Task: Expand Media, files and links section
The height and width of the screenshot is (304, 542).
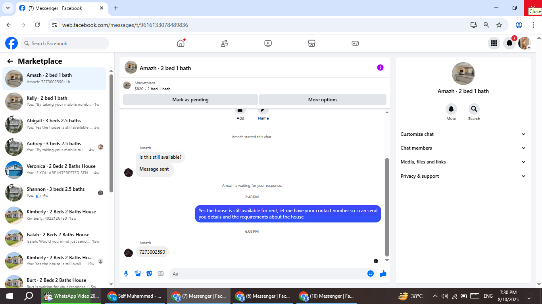Action: coord(463,162)
